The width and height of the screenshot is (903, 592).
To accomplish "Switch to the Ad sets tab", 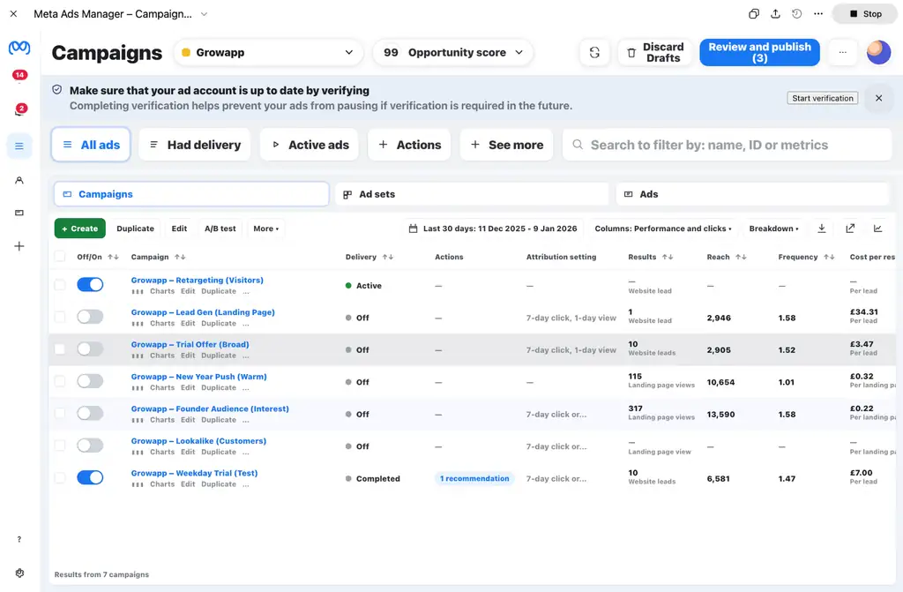I will [x=472, y=194].
